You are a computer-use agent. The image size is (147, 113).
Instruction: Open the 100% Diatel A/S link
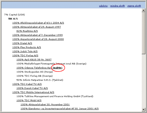[x=22, y=43]
